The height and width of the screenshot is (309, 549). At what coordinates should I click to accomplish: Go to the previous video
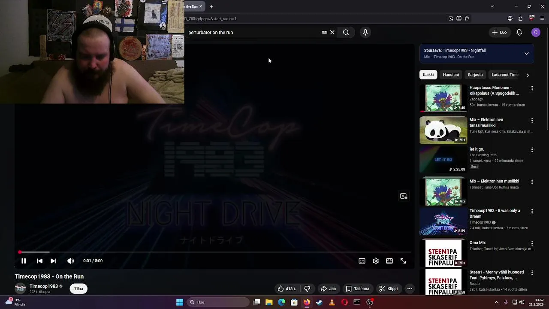click(39, 261)
